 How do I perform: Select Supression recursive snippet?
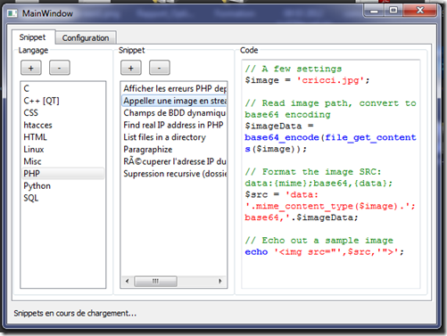174,174
